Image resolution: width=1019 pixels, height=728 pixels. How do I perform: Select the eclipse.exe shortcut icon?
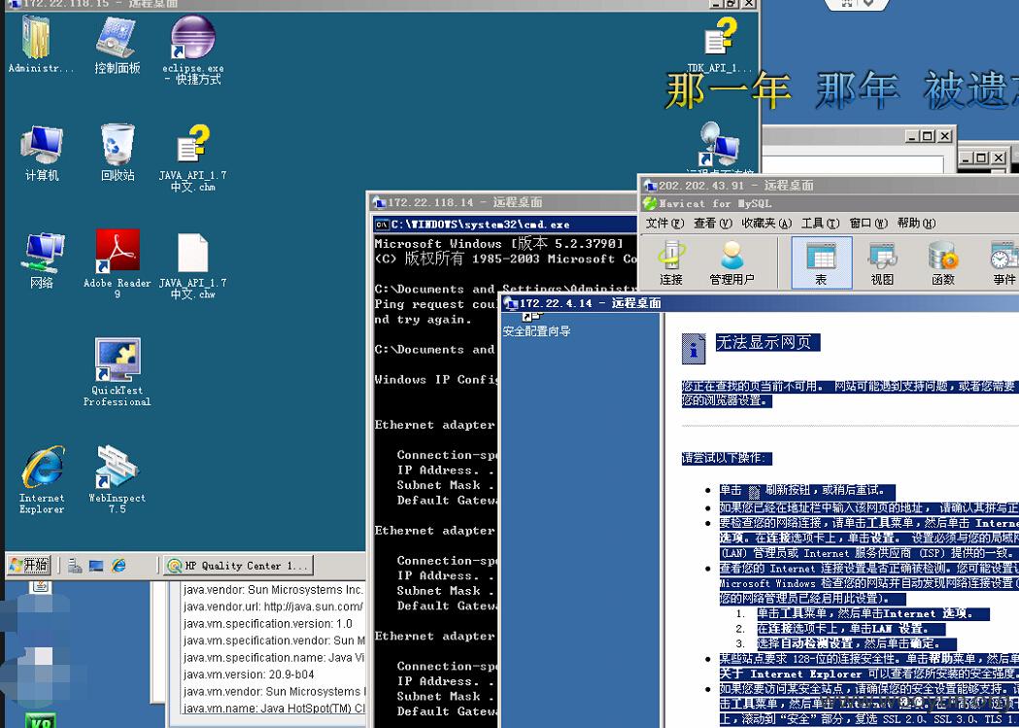point(193,50)
